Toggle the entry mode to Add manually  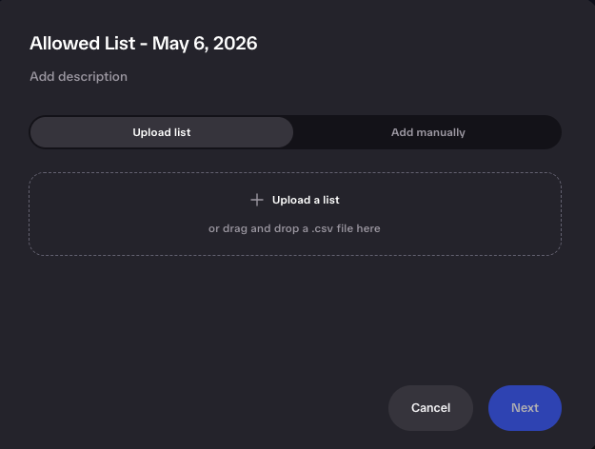pyautogui.click(x=428, y=132)
